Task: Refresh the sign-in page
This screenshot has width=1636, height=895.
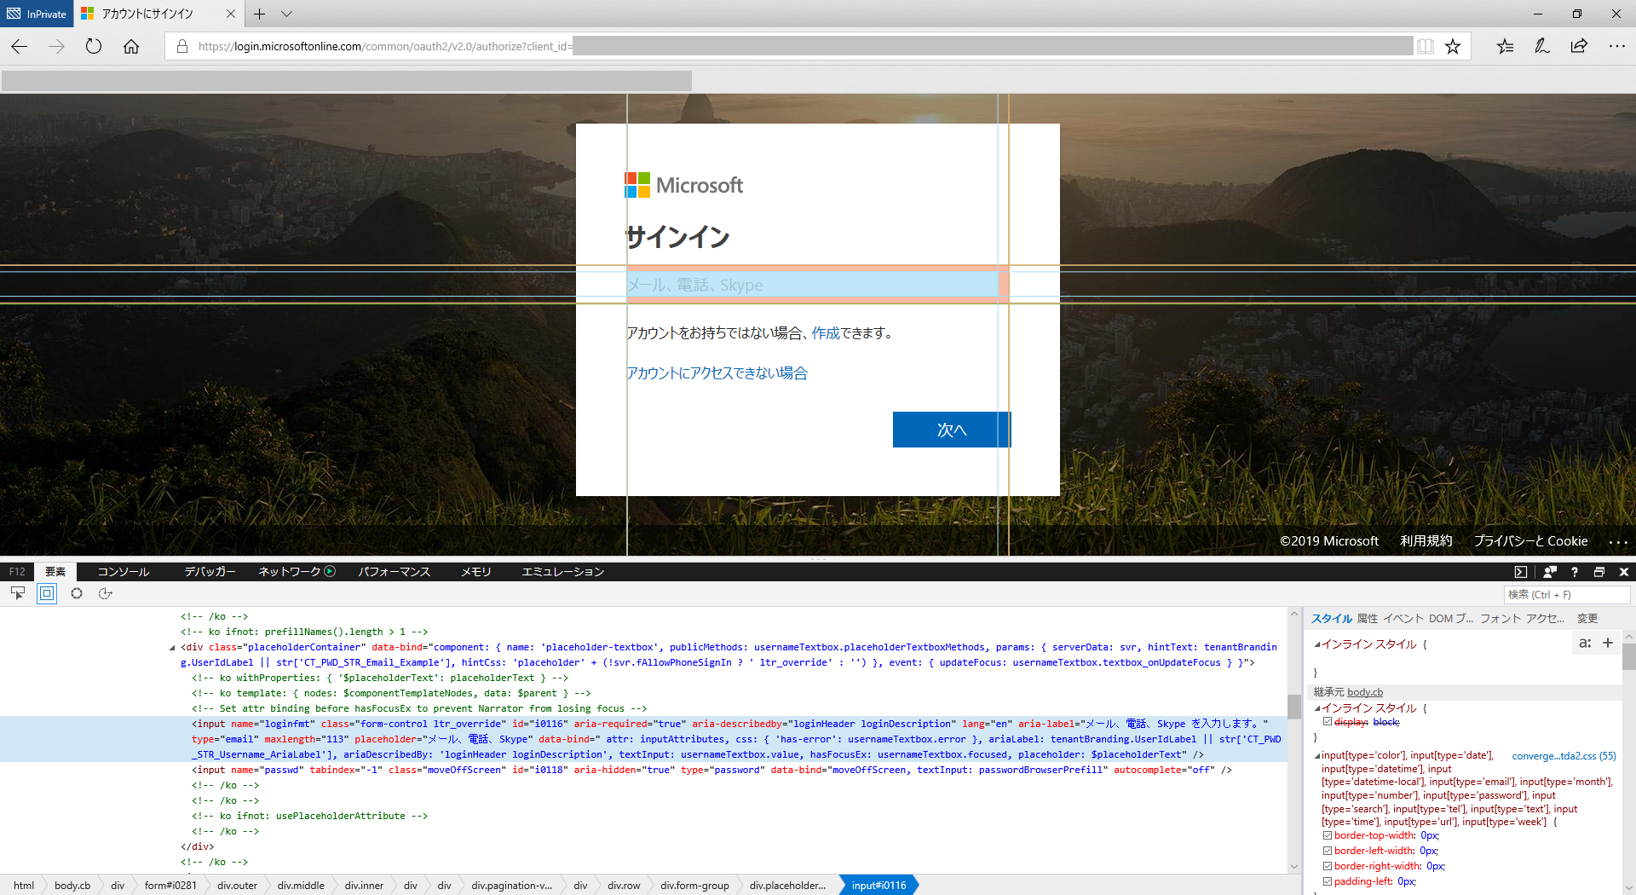Action: pyautogui.click(x=94, y=47)
